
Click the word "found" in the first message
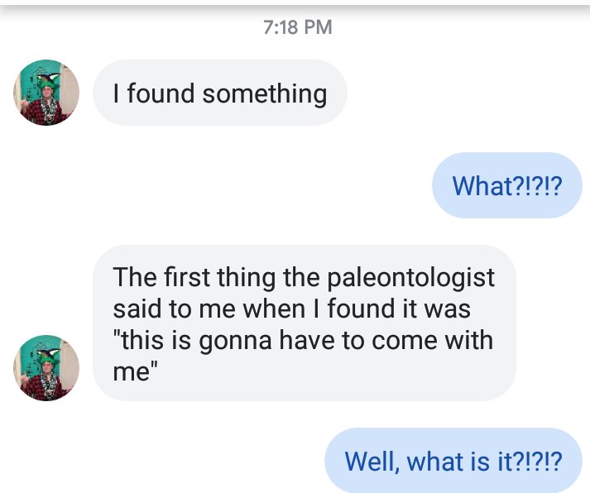(x=161, y=93)
